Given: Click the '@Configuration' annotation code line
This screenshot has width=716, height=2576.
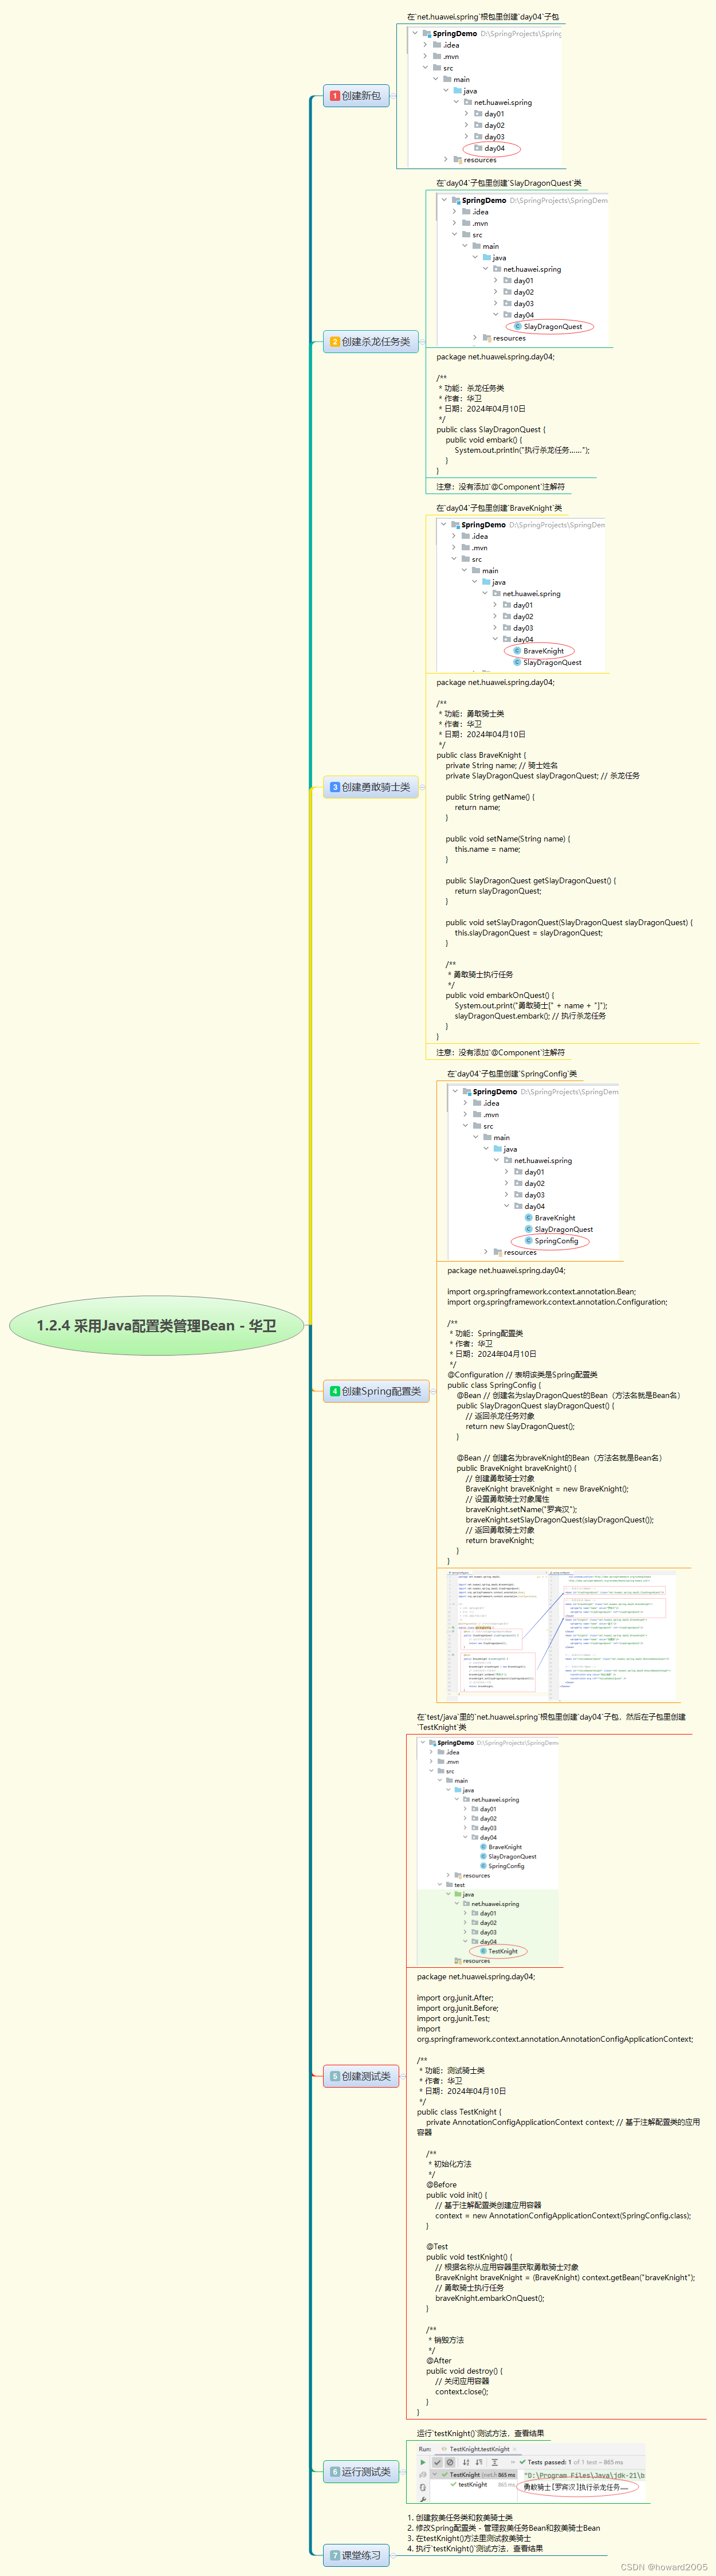Looking at the screenshot, I should pos(475,1375).
